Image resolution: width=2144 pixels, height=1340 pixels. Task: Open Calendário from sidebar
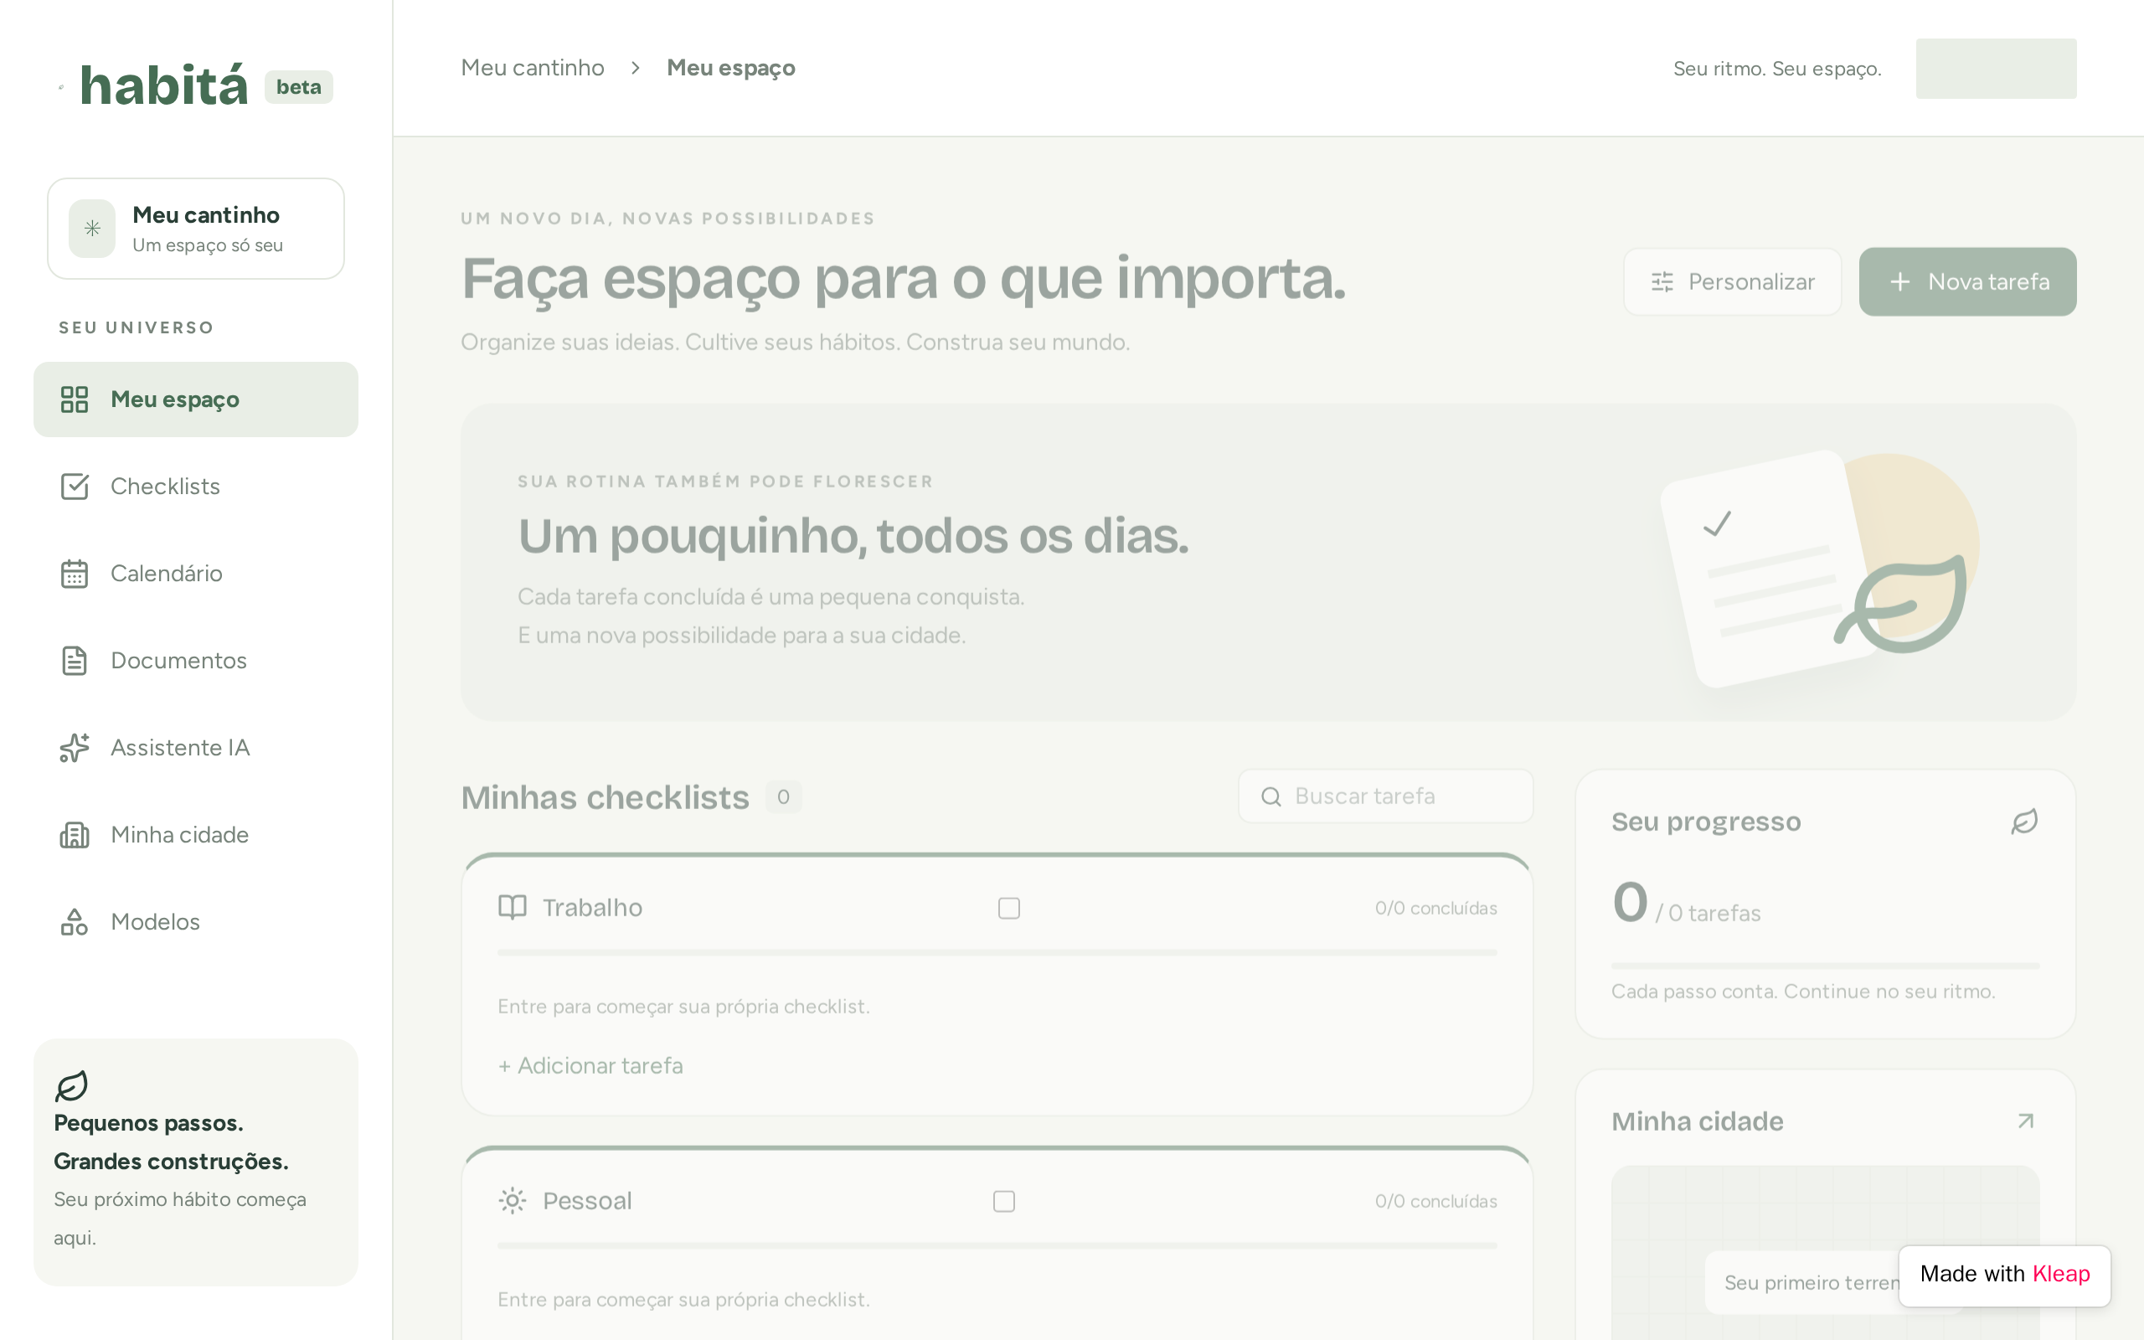pyautogui.click(x=196, y=574)
